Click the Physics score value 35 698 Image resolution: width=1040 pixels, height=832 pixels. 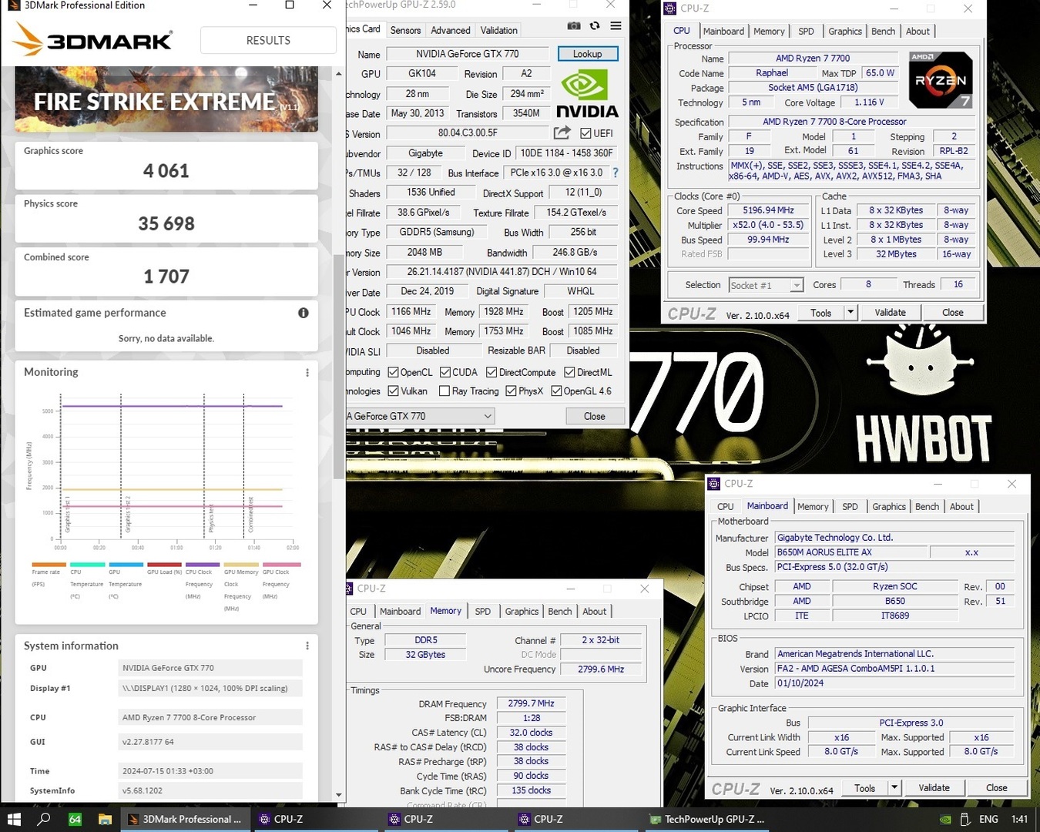tap(166, 224)
